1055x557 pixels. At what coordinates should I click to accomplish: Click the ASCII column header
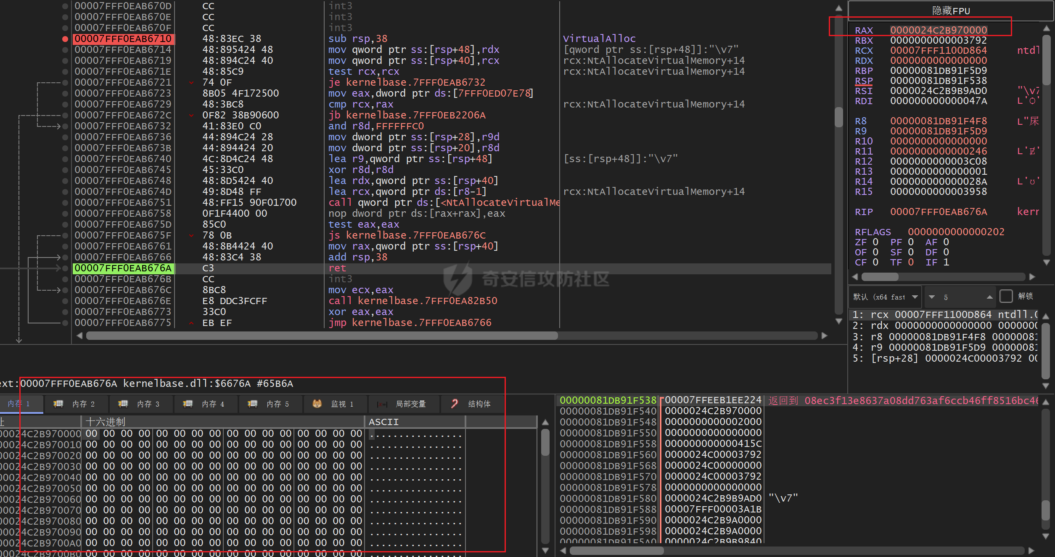tap(383, 422)
